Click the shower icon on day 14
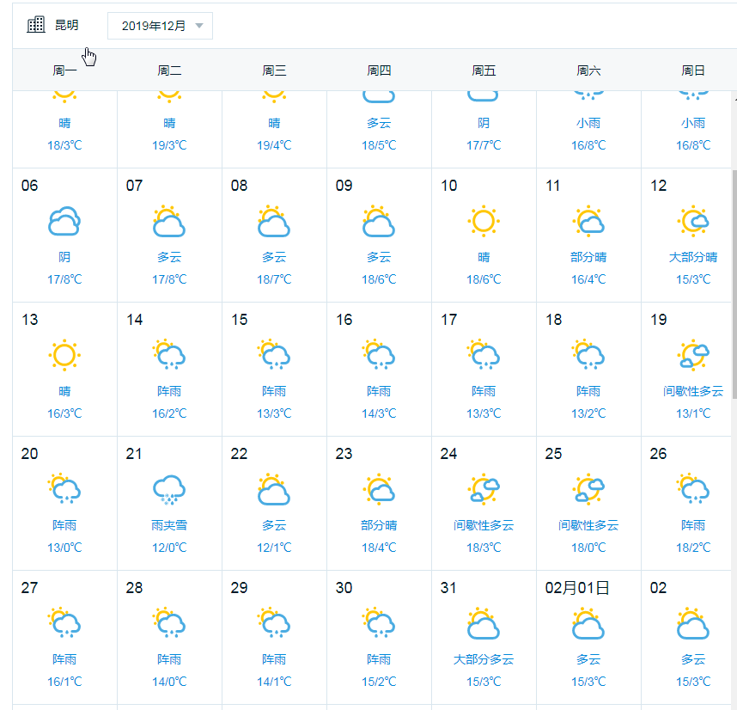This screenshot has height=710, width=737. [x=169, y=354]
